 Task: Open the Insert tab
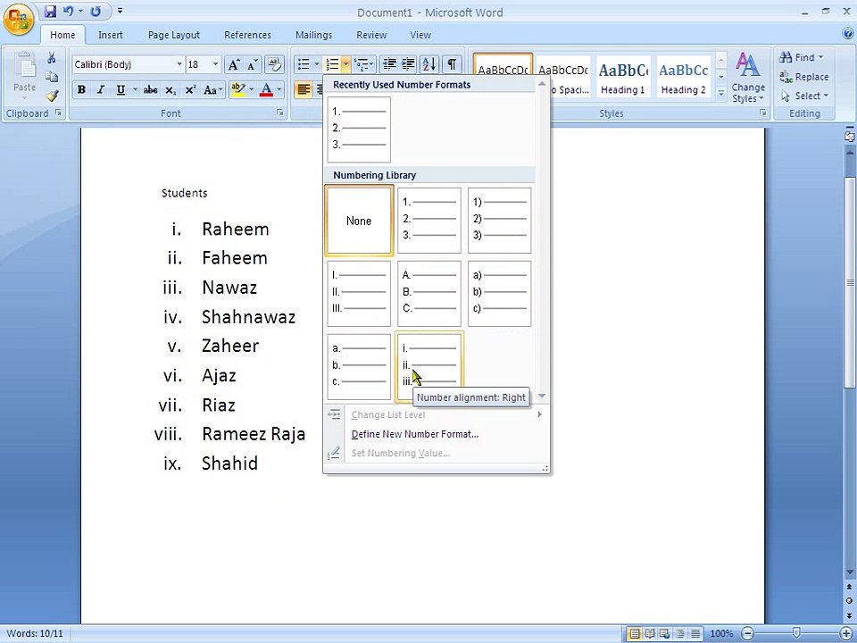pyautogui.click(x=111, y=35)
